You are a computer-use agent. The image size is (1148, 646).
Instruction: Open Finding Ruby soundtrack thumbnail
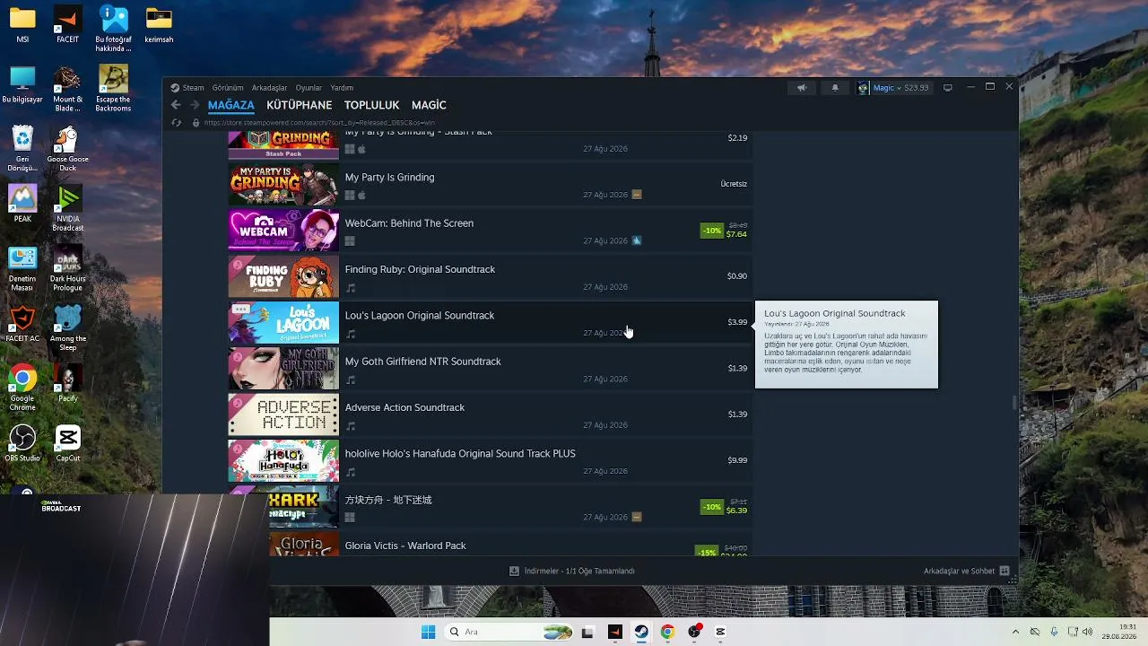coord(283,276)
